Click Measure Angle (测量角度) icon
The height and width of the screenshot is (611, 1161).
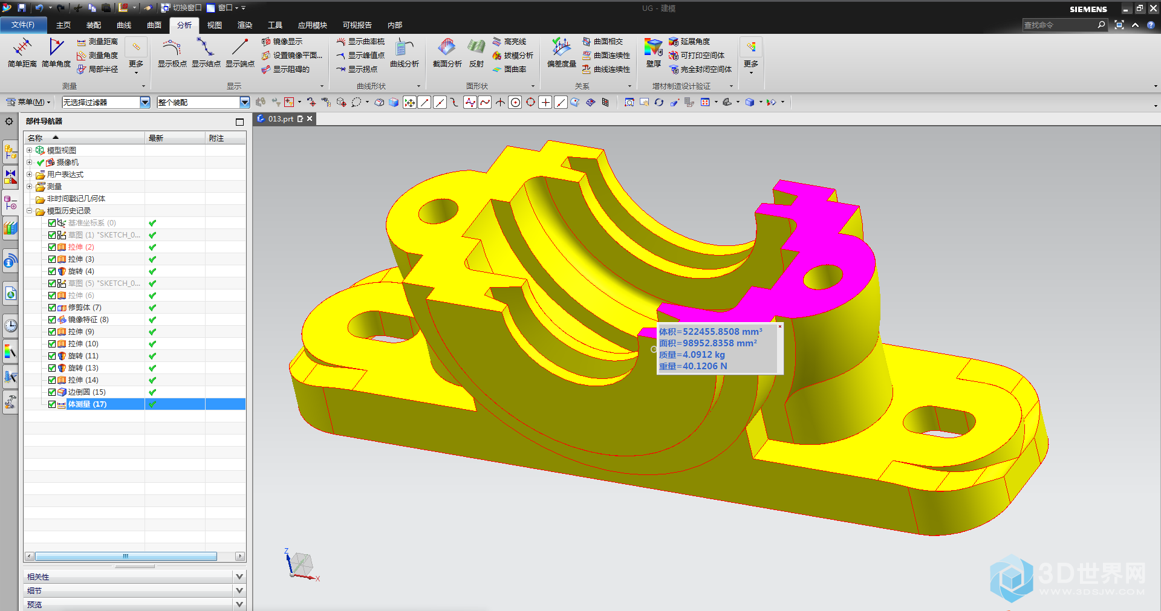click(81, 56)
